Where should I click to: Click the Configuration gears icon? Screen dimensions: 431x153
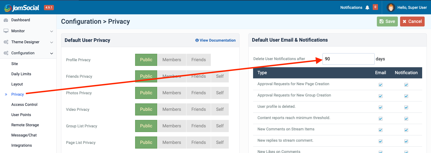(6, 53)
